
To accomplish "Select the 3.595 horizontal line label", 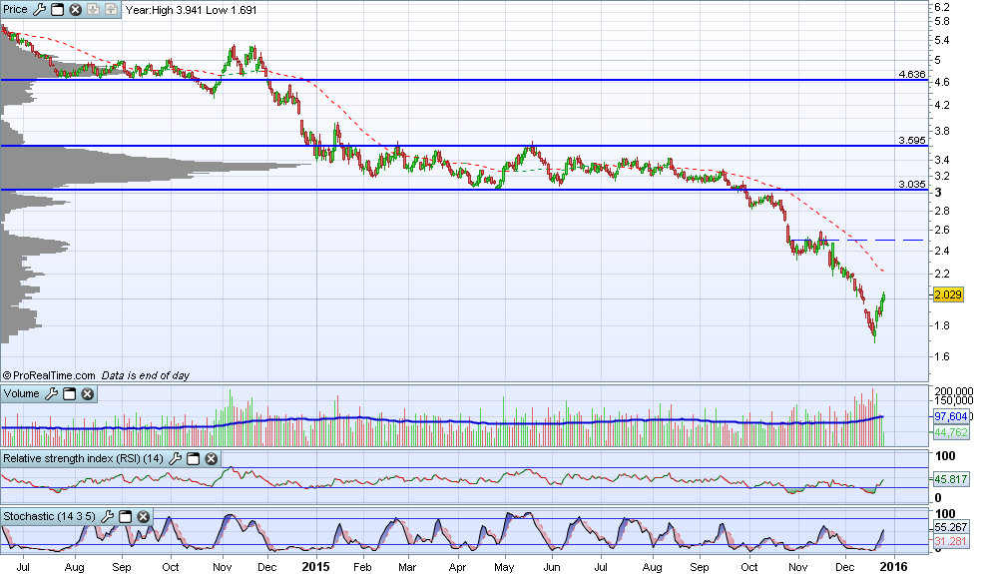I will coord(911,141).
